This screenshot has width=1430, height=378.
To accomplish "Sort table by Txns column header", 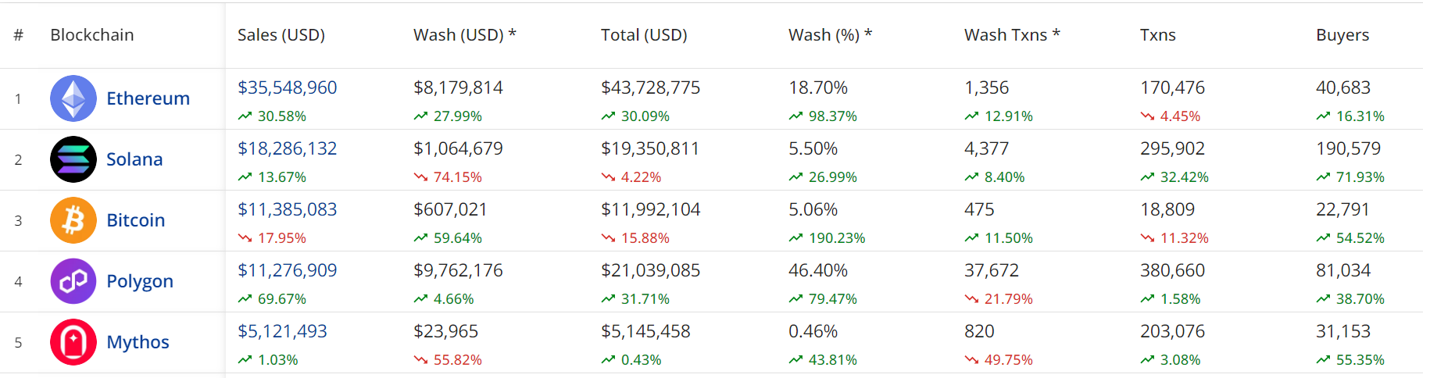I will point(1157,35).
